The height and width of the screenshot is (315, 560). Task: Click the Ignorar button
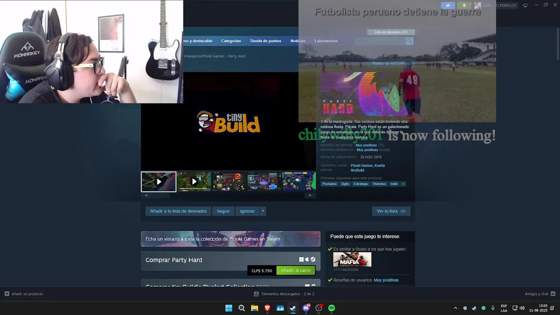(x=247, y=211)
